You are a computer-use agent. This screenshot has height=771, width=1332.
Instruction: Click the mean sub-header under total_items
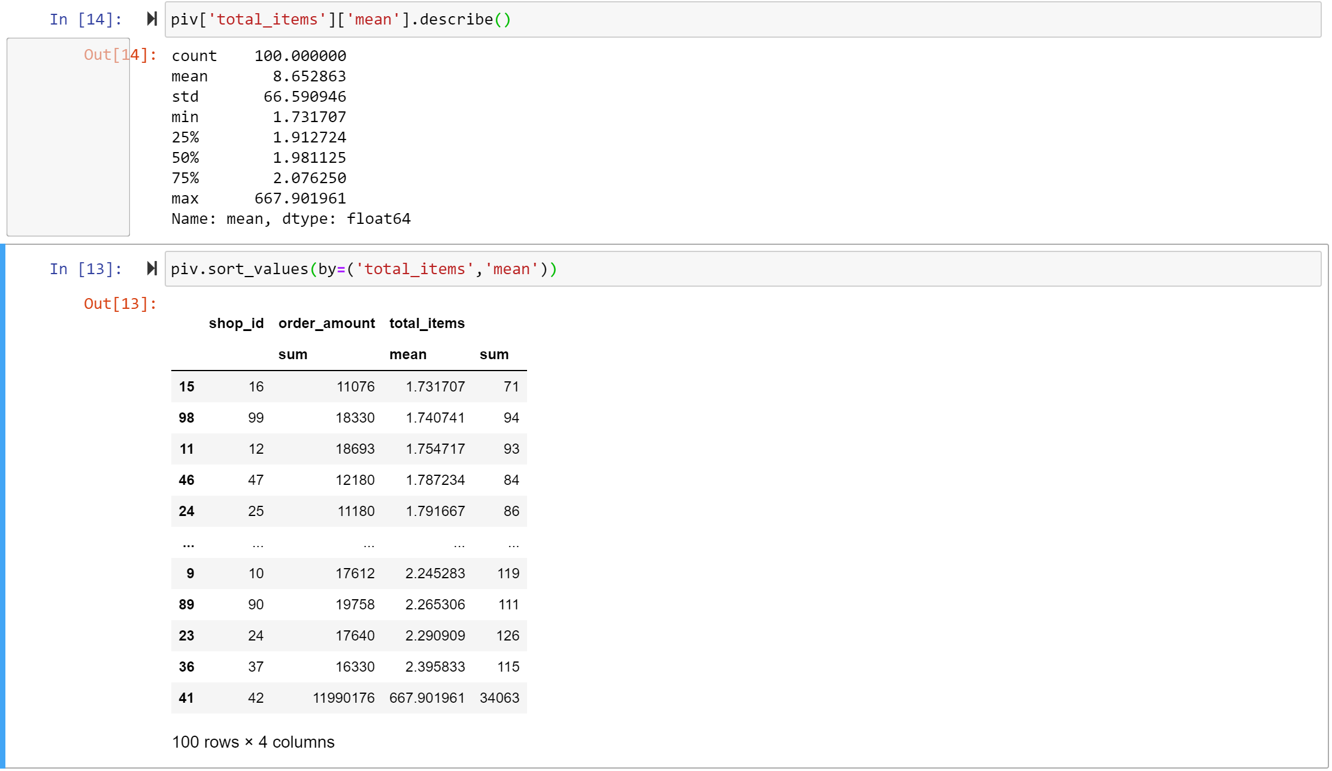(x=408, y=354)
